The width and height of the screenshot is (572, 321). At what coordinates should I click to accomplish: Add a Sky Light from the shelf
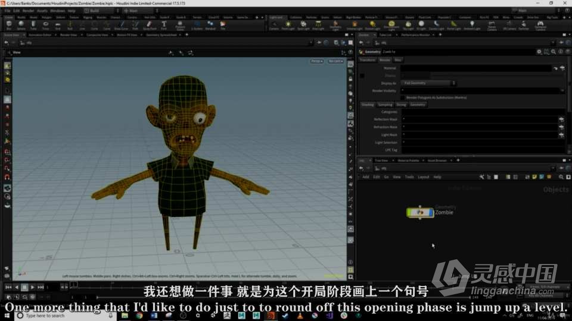[x=408, y=25]
